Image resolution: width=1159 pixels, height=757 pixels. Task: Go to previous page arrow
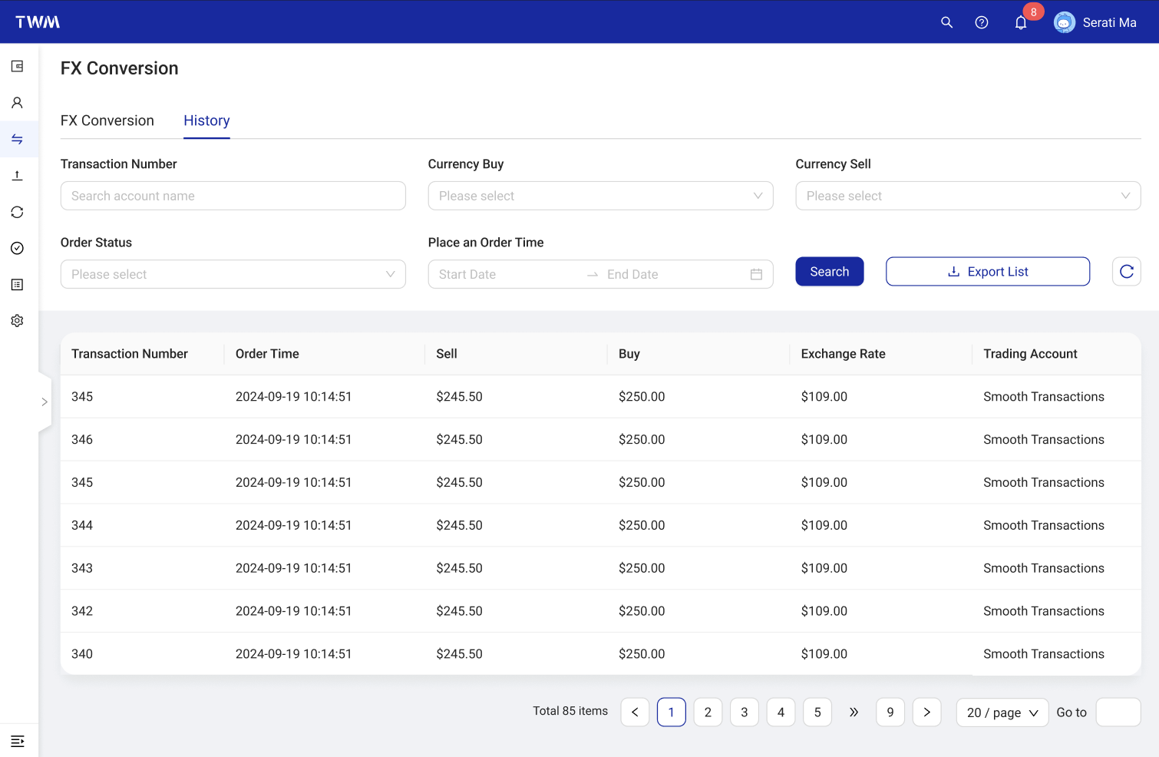635,712
